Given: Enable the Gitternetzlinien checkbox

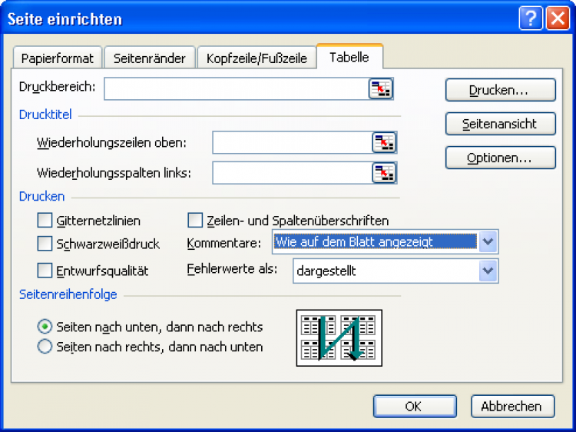Looking at the screenshot, I should click(x=45, y=221).
